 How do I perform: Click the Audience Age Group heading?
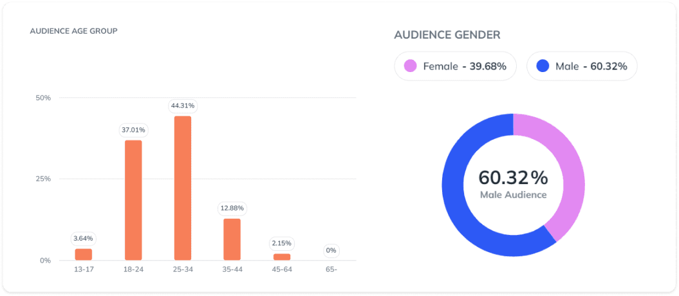73,31
